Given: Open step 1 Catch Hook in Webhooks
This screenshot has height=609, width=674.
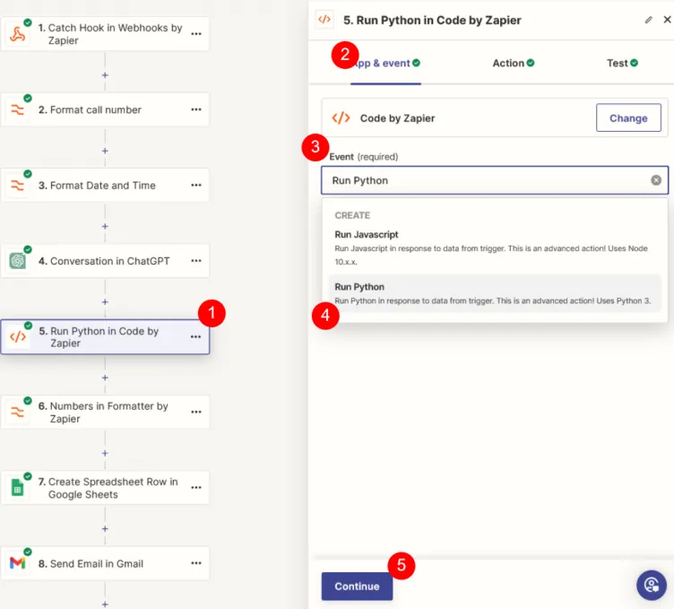Looking at the screenshot, I should click(x=105, y=34).
